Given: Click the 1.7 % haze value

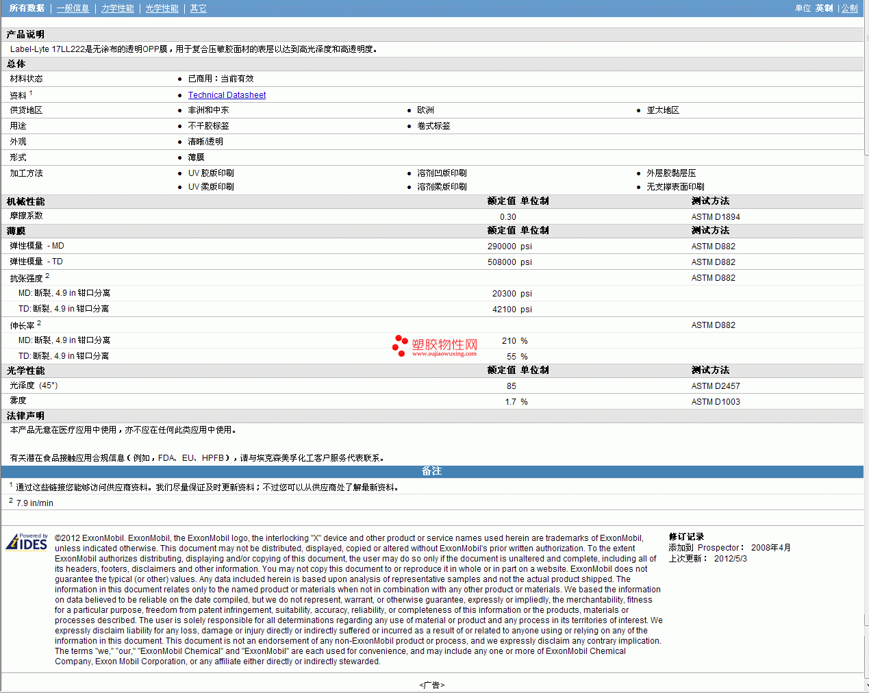Looking at the screenshot, I should [x=516, y=402].
